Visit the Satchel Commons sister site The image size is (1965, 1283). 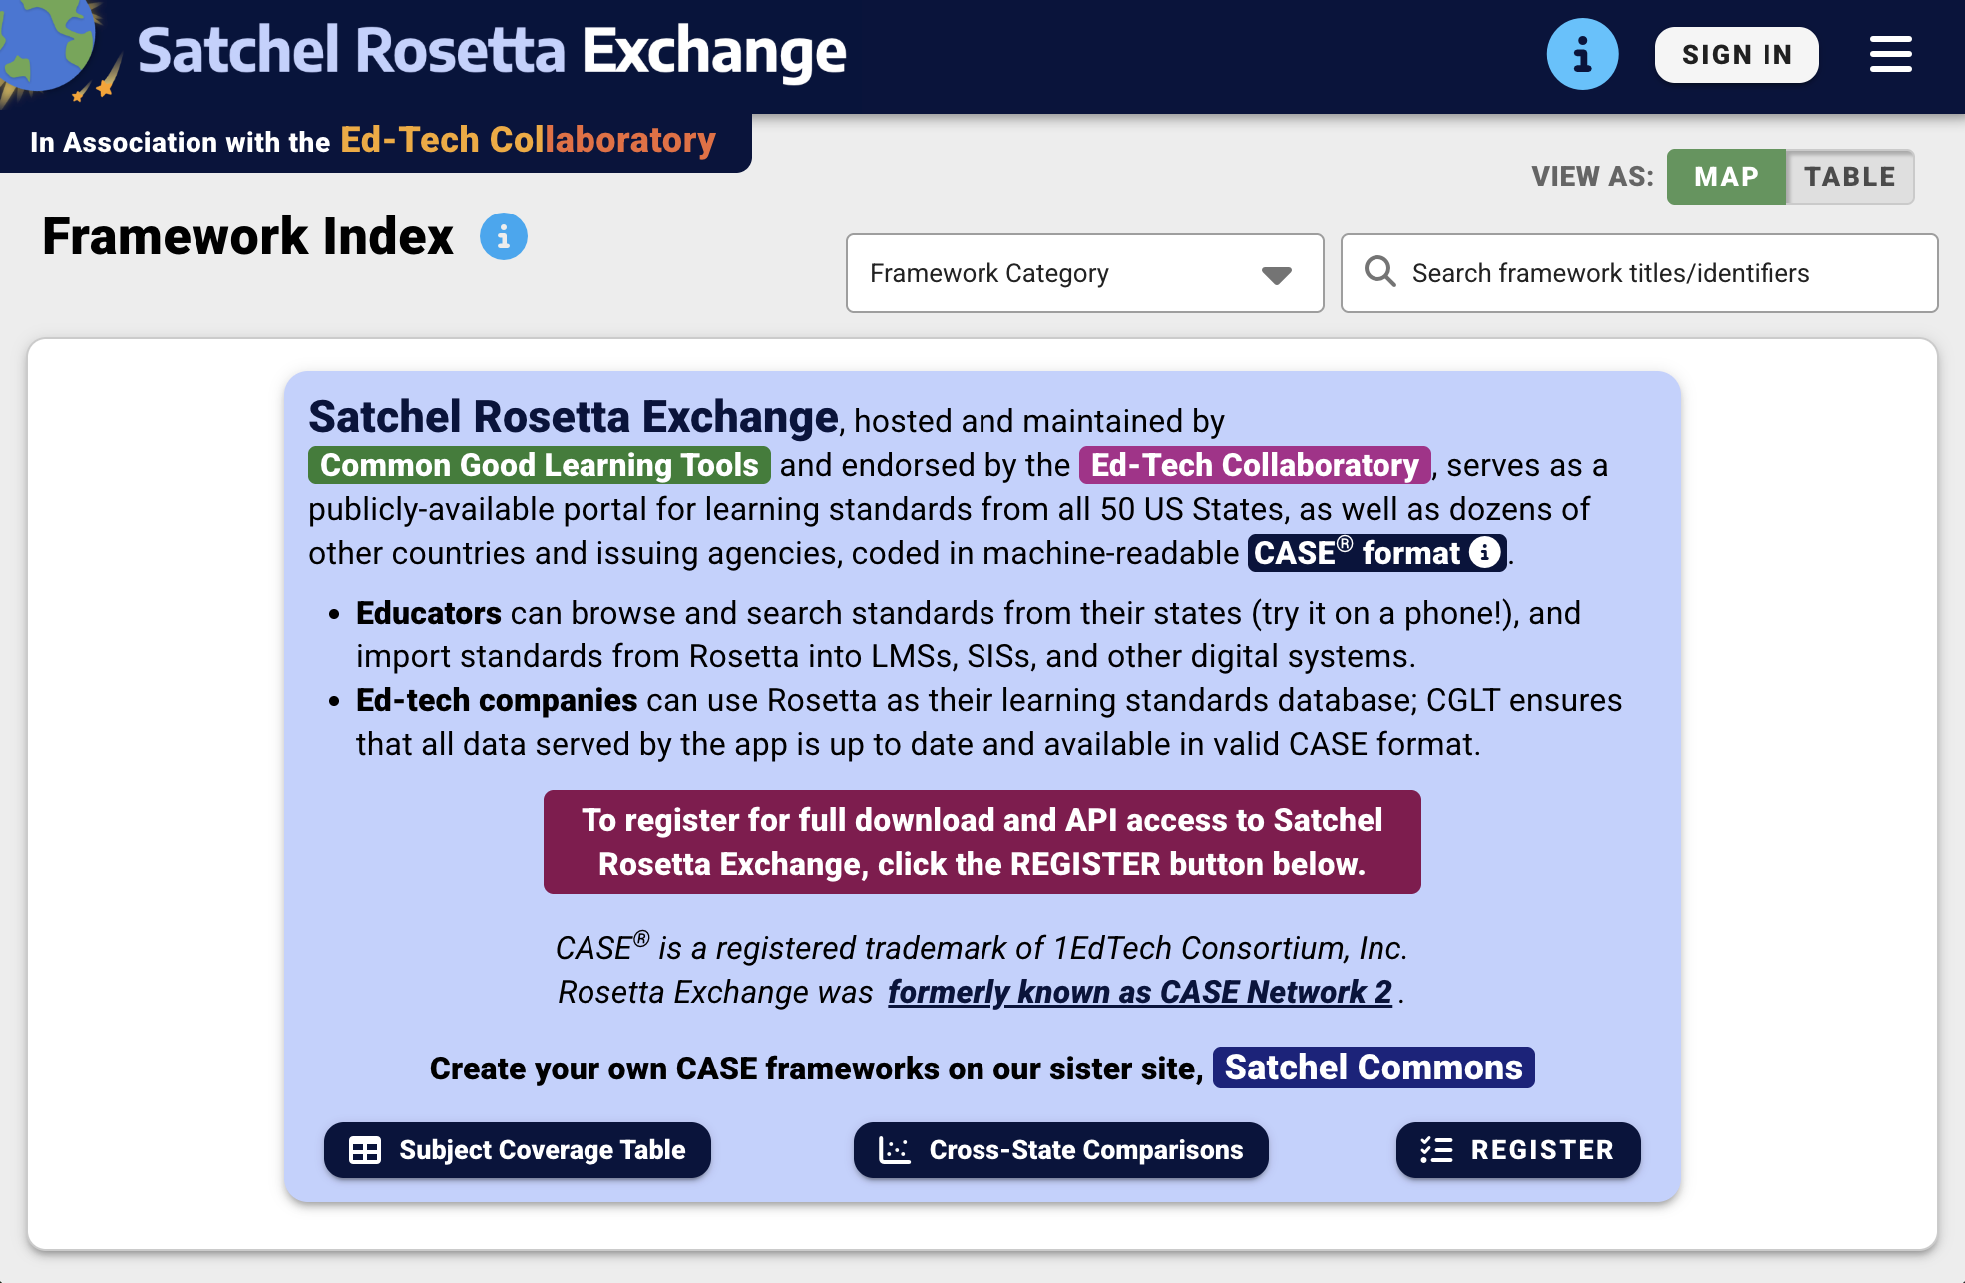(1373, 1068)
